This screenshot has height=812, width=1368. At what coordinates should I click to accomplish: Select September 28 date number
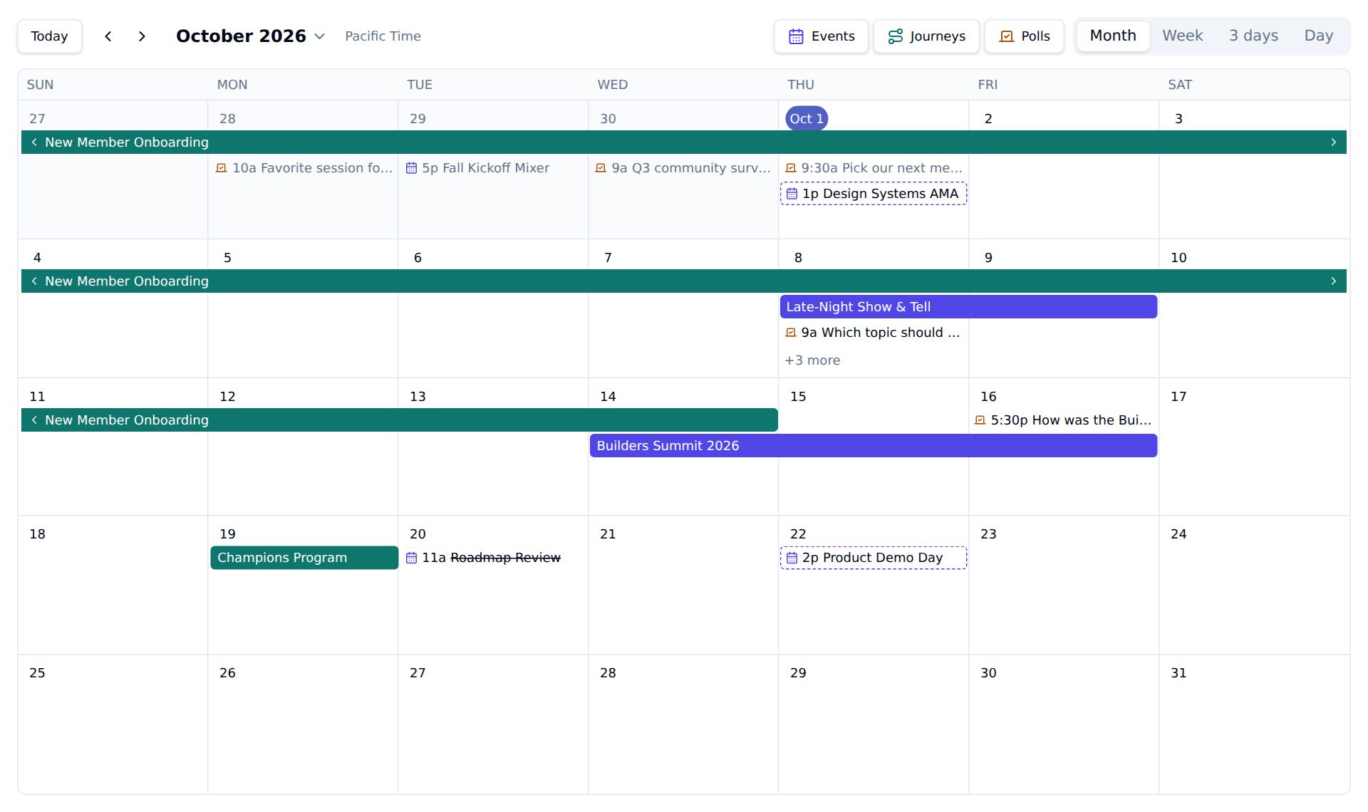pos(227,119)
